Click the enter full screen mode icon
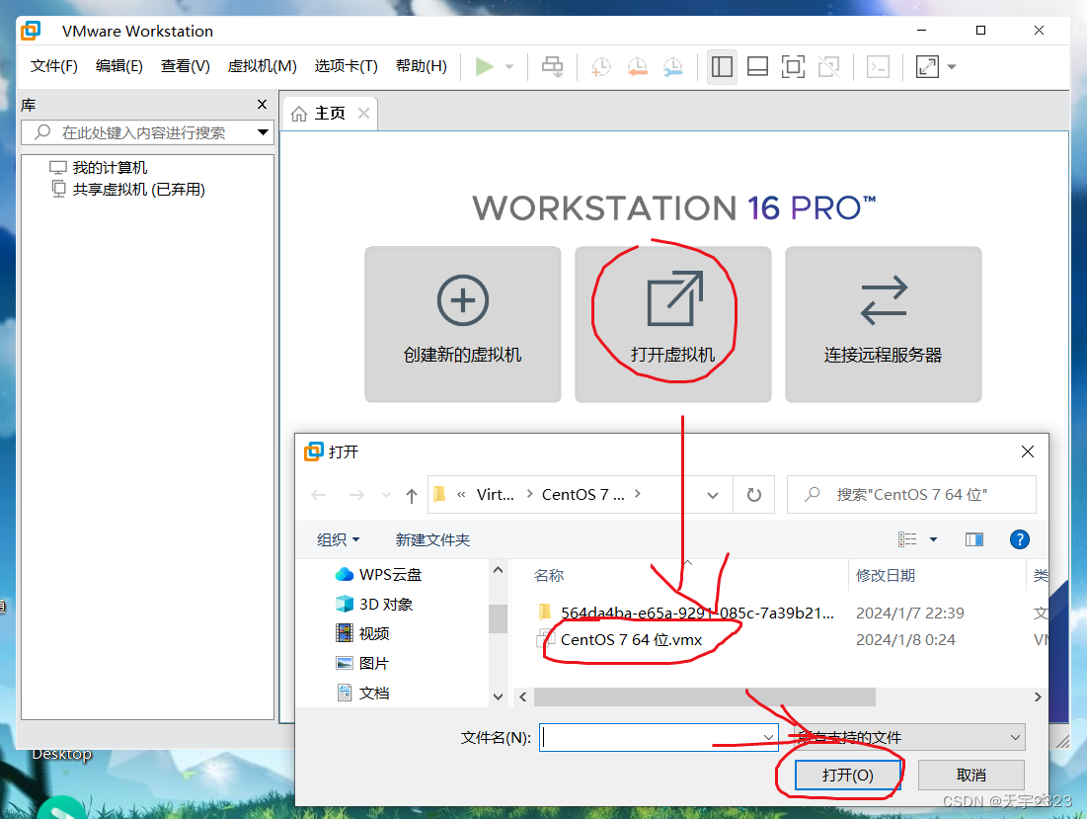 tap(793, 66)
